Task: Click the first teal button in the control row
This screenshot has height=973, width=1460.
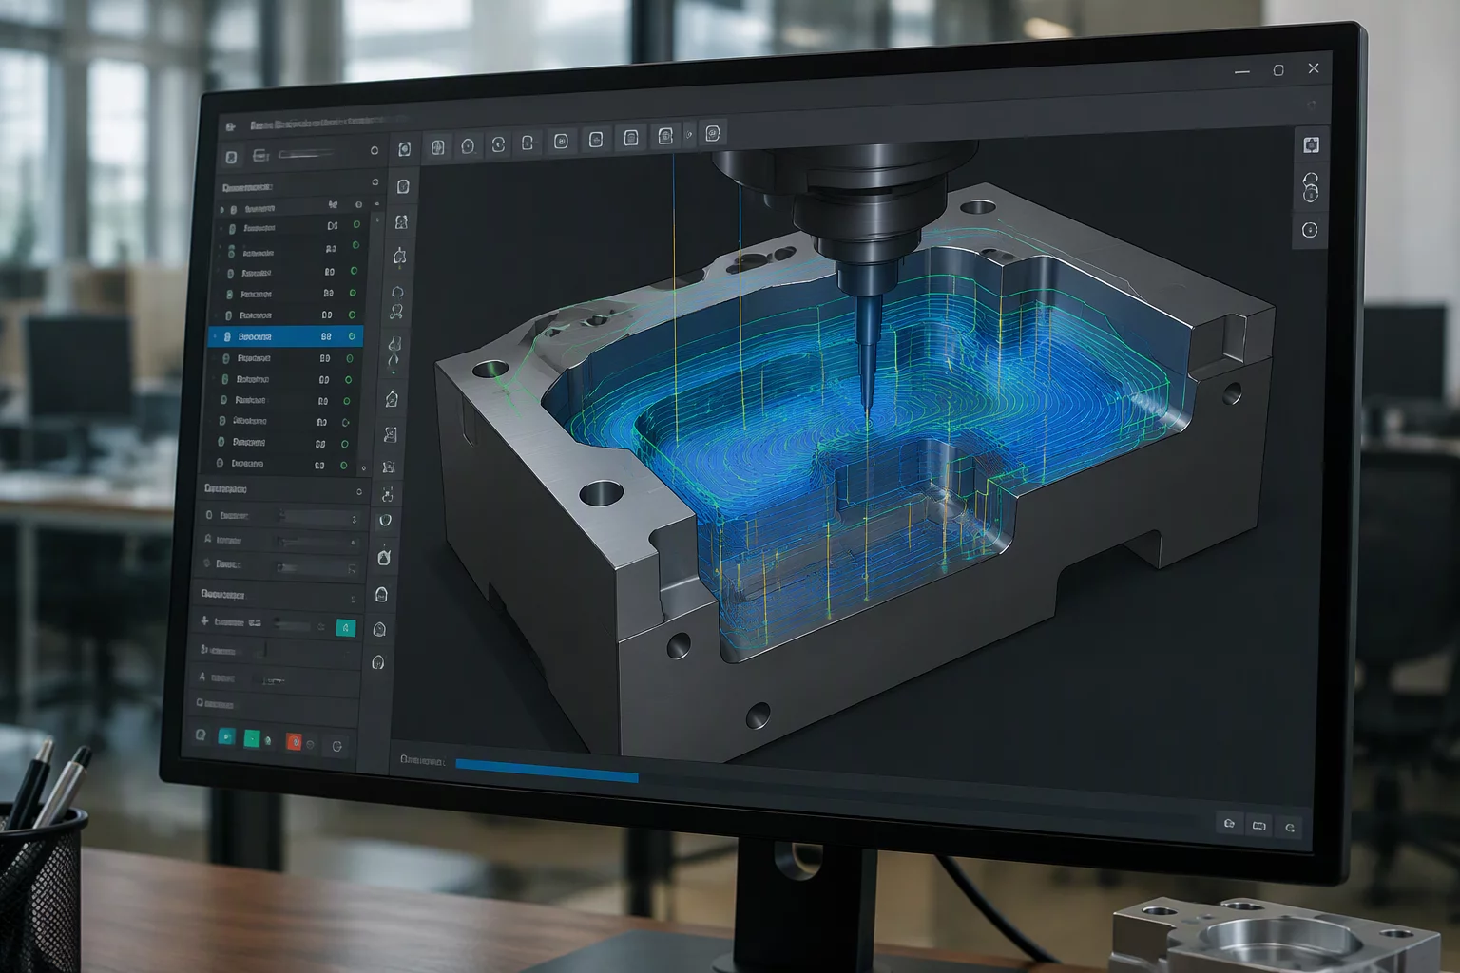Action: (x=226, y=736)
